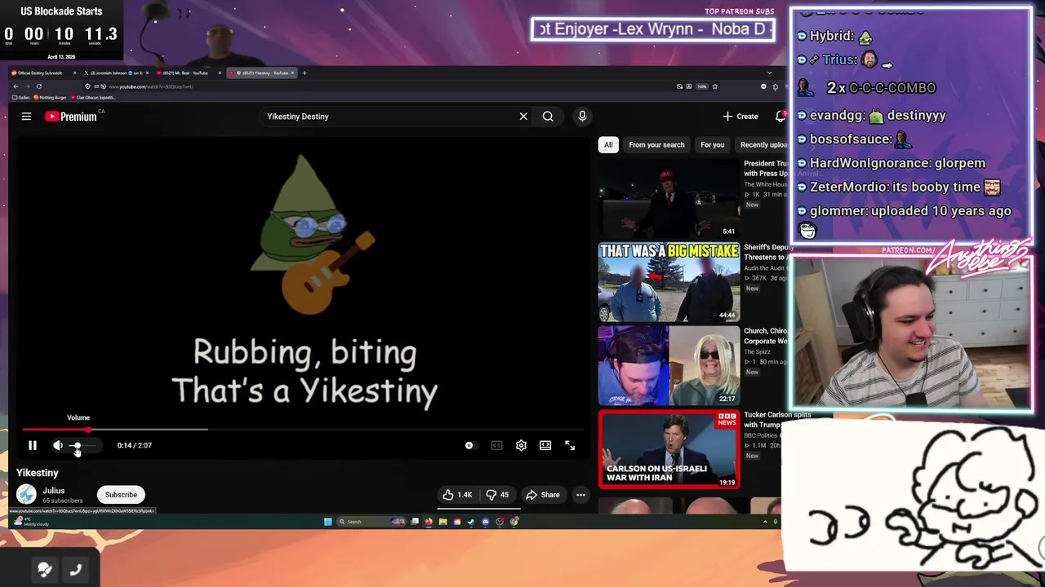Show hidden system tray icons chevron
Viewport: 1045px width, 587px height.
(x=765, y=522)
